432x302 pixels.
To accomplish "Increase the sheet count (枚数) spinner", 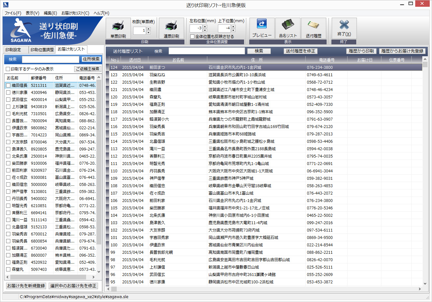I will pos(149,29).
